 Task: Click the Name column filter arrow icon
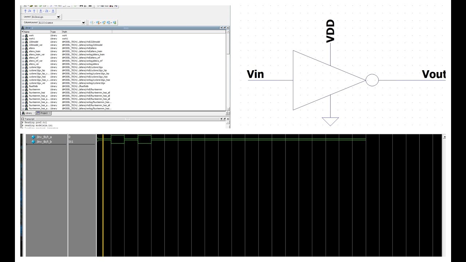tap(23, 32)
